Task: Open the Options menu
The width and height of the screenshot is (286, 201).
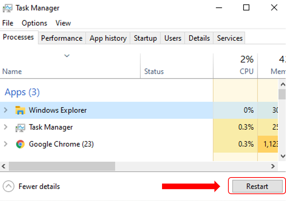Action: 34,23
